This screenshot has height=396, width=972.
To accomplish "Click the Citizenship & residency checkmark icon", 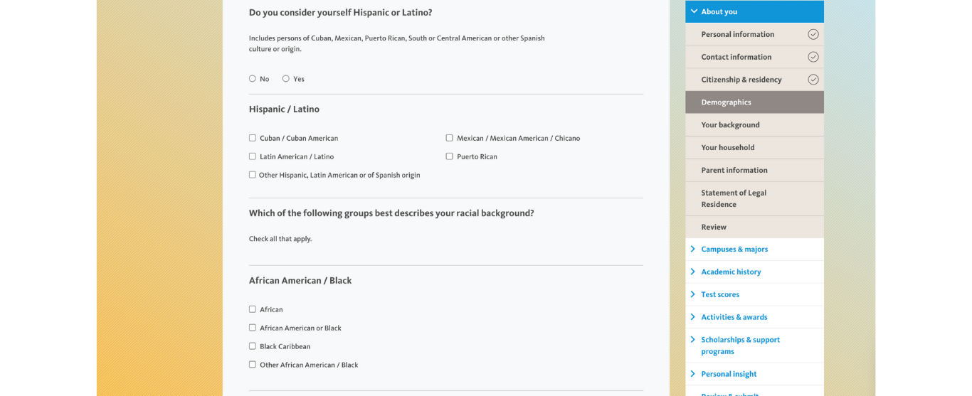I will coord(813,80).
